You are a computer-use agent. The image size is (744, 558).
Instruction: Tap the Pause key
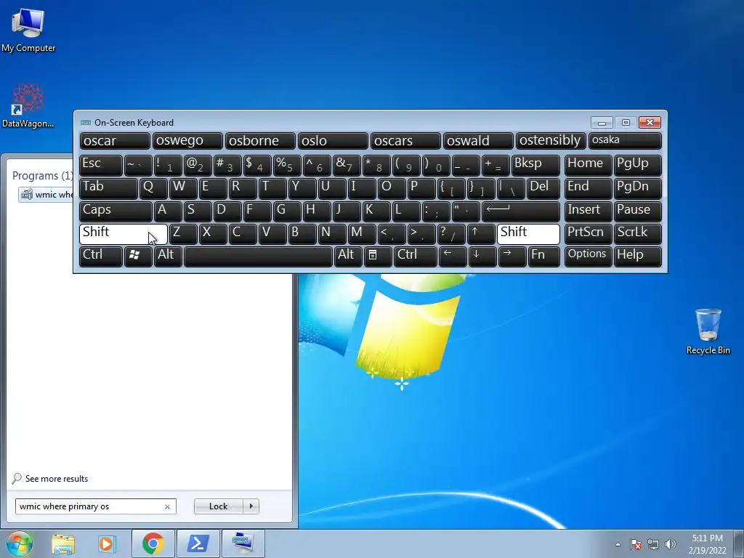click(x=638, y=211)
